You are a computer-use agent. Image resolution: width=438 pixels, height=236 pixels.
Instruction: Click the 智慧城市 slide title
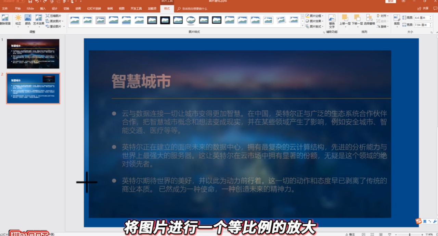click(x=141, y=81)
